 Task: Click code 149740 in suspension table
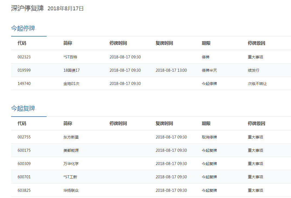24,84
